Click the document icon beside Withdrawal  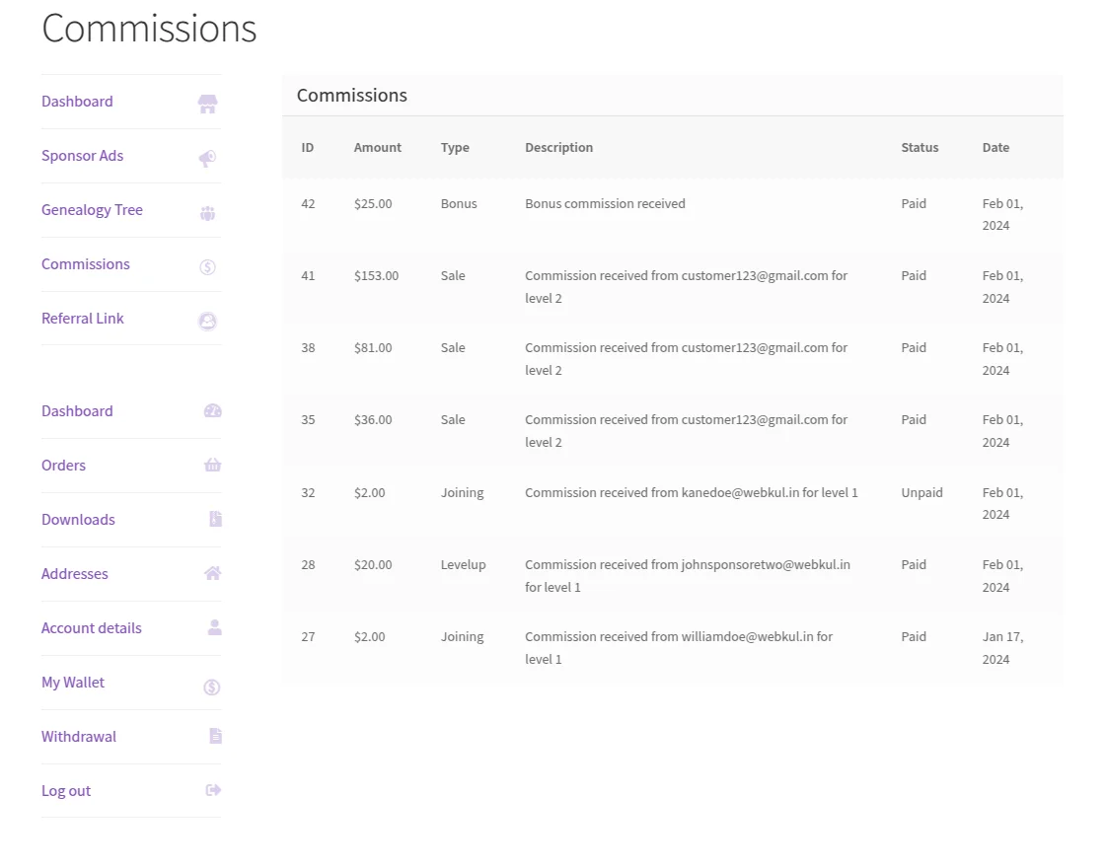coord(215,736)
